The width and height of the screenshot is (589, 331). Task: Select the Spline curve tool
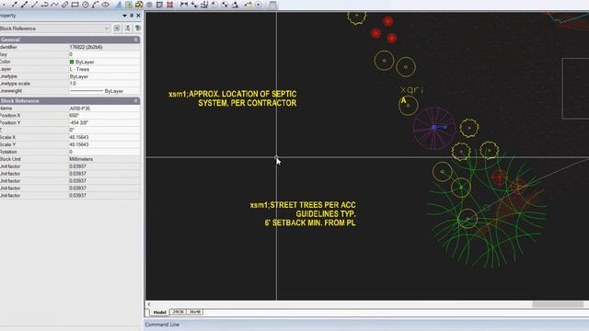tap(54, 5)
